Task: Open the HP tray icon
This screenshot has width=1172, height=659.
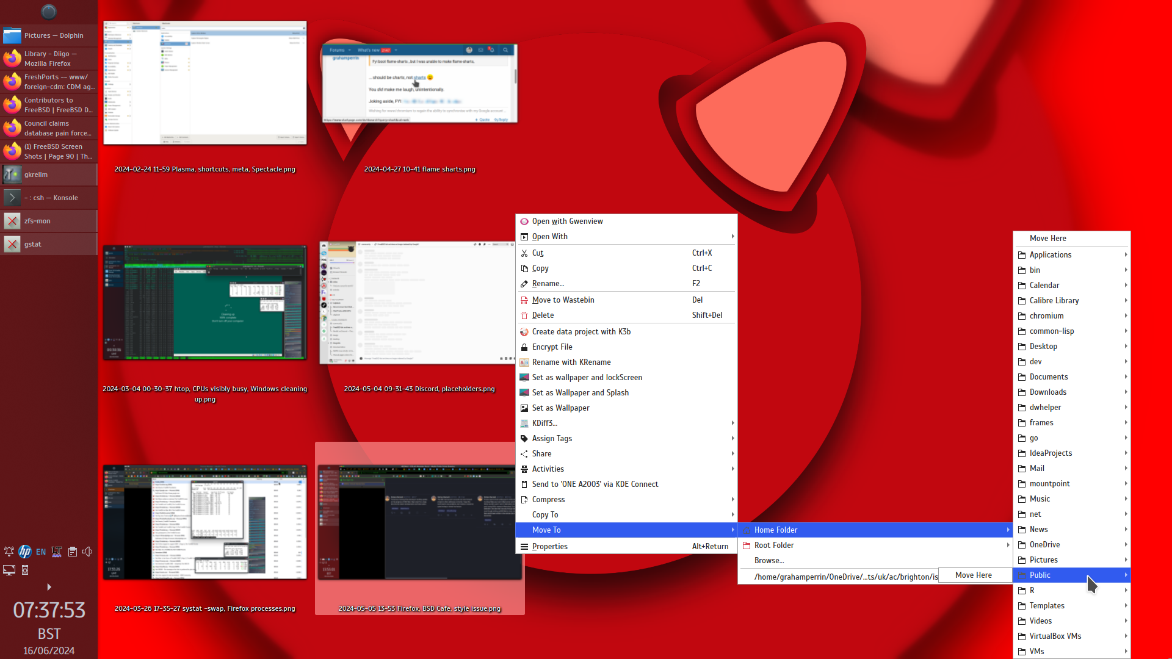Action: pos(25,552)
